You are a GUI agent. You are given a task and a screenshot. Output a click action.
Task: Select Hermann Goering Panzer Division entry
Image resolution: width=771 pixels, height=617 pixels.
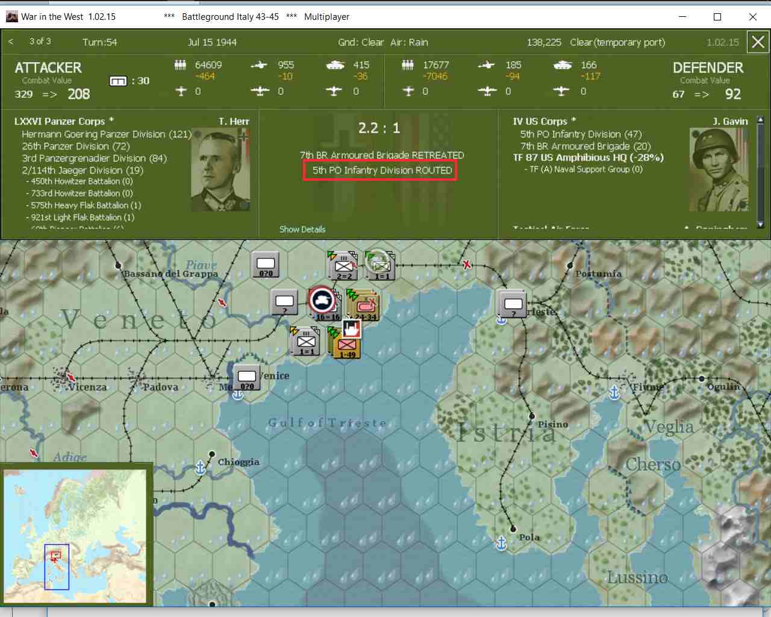point(106,134)
